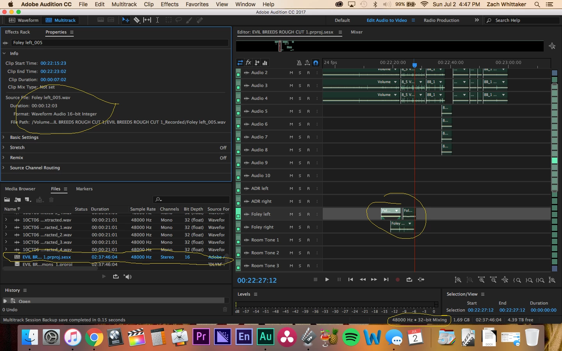The width and height of the screenshot is (562, 351).
Task: Solo the Room Tone 1 track
Action: click(300, 240)
